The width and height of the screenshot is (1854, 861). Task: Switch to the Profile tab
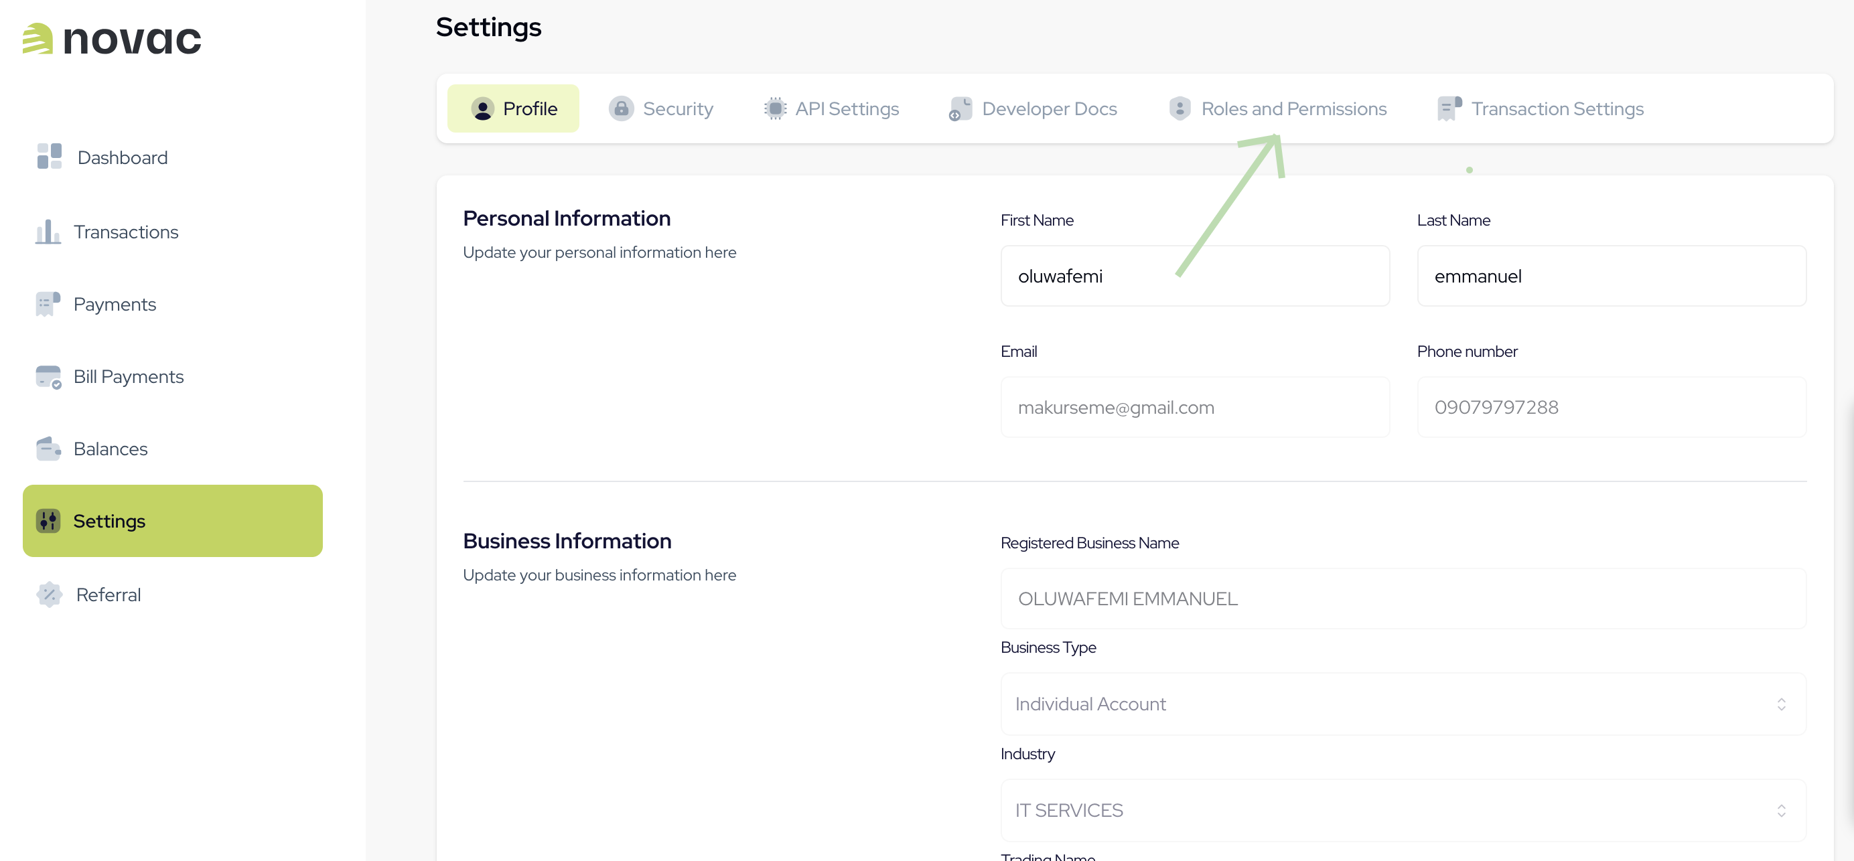512,108
